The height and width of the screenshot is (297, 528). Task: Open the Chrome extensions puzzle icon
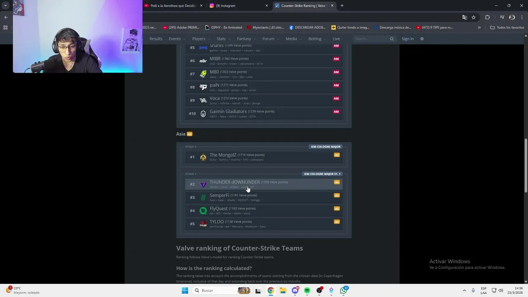(x=488, y=17)
